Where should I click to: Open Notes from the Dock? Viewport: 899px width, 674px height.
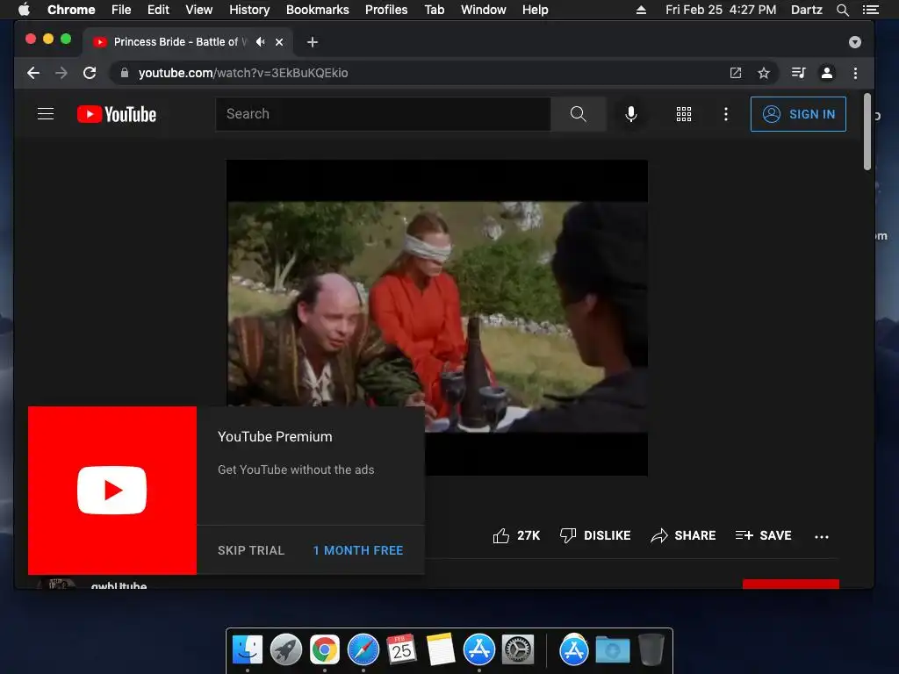click(x=441, y=649)
